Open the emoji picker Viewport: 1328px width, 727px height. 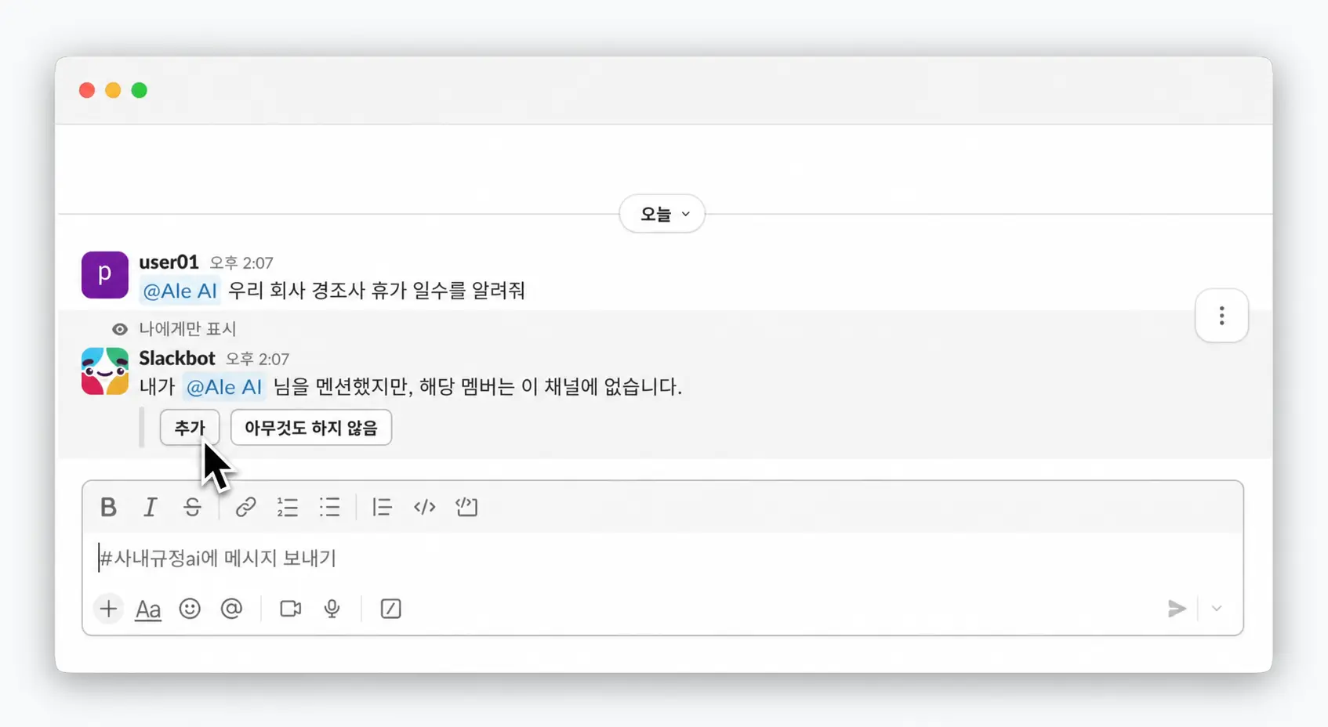[x=190, y=609]
